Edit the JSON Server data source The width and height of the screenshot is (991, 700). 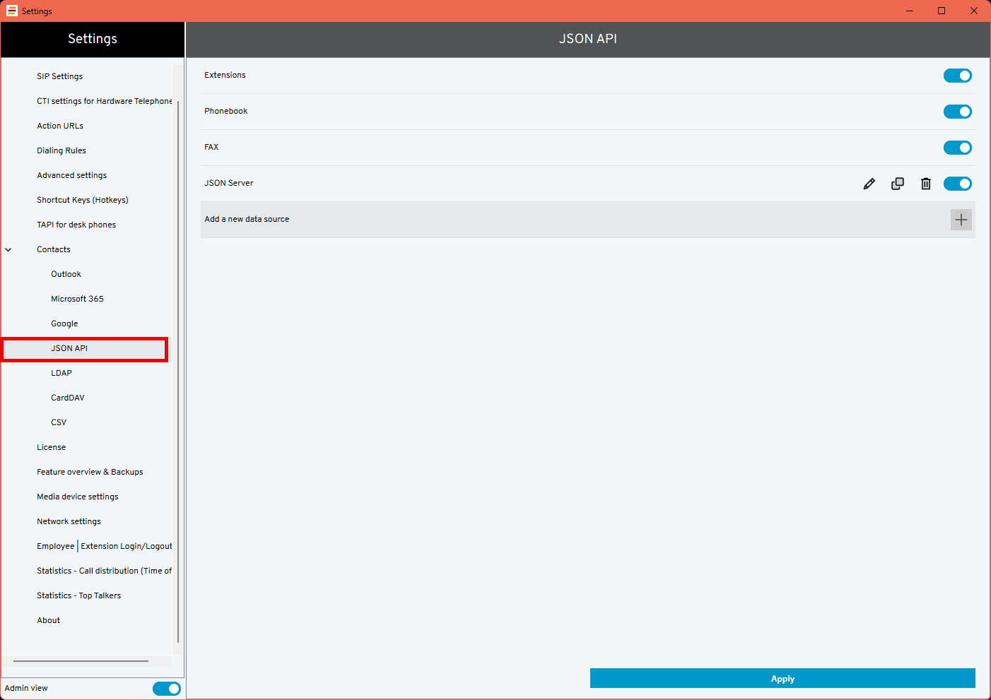(x=869, y=184)
